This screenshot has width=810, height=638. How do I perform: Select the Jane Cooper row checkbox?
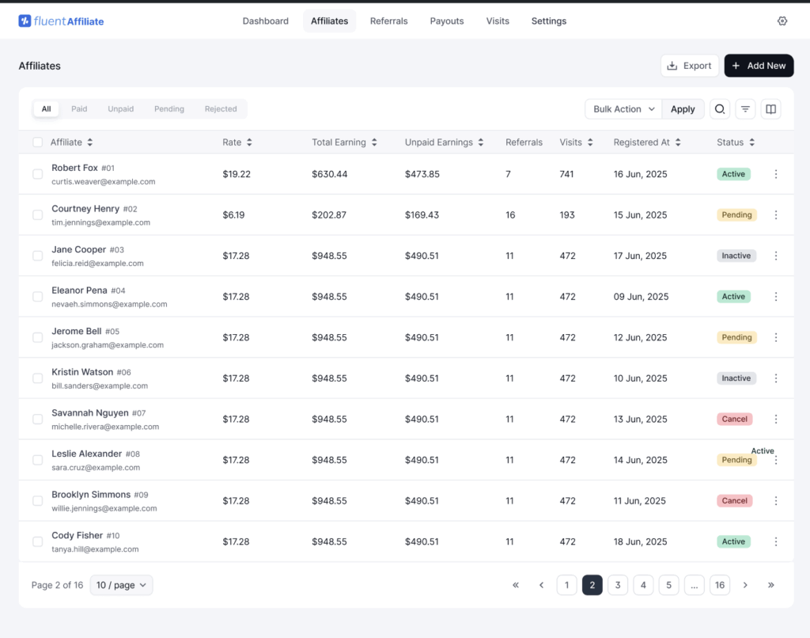click(38, 256)
